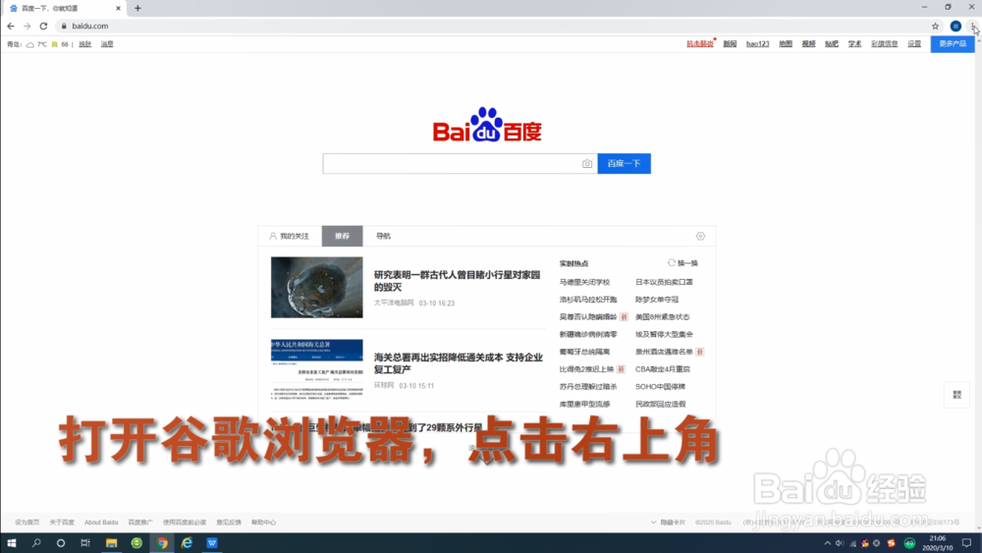982x553 pixels.
Task: Open the 更多产品 button
Action: click(x=952, y=44)
